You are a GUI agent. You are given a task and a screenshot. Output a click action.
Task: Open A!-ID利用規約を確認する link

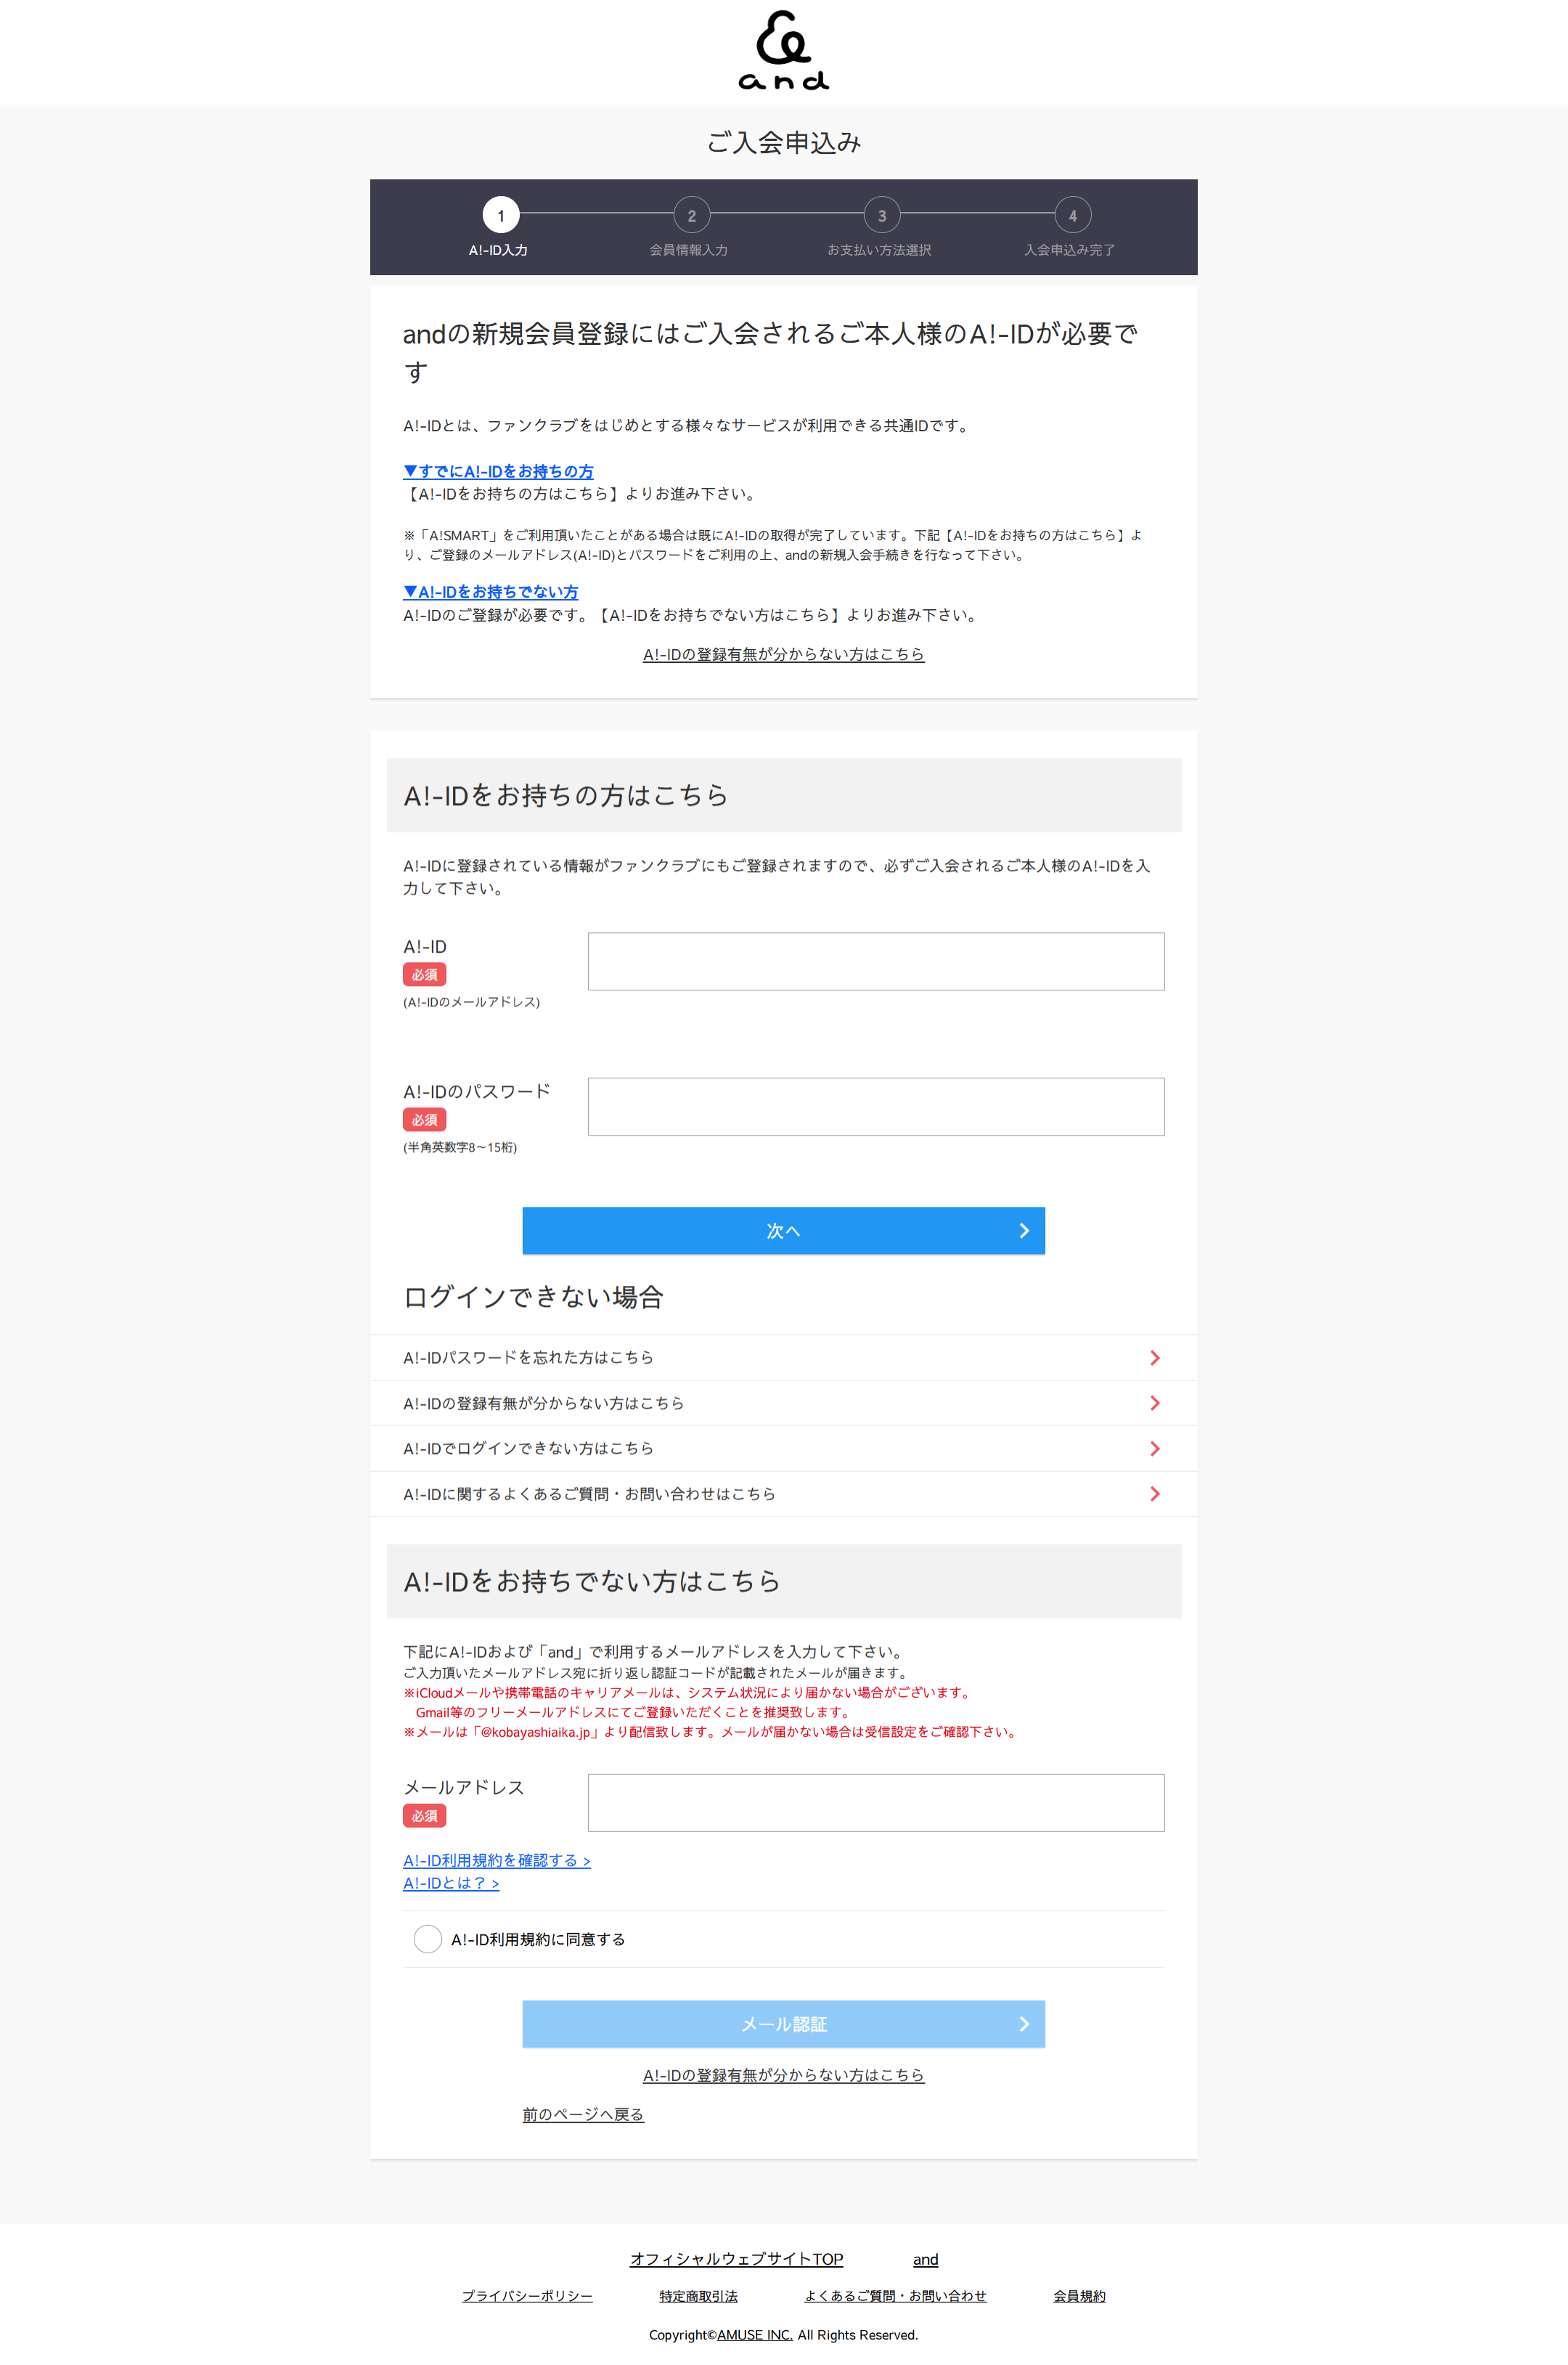point(496,1860)
